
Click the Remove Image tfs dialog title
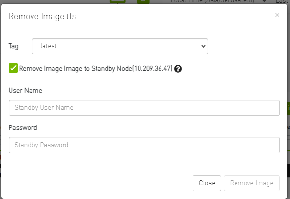click(x=42, y=17)
